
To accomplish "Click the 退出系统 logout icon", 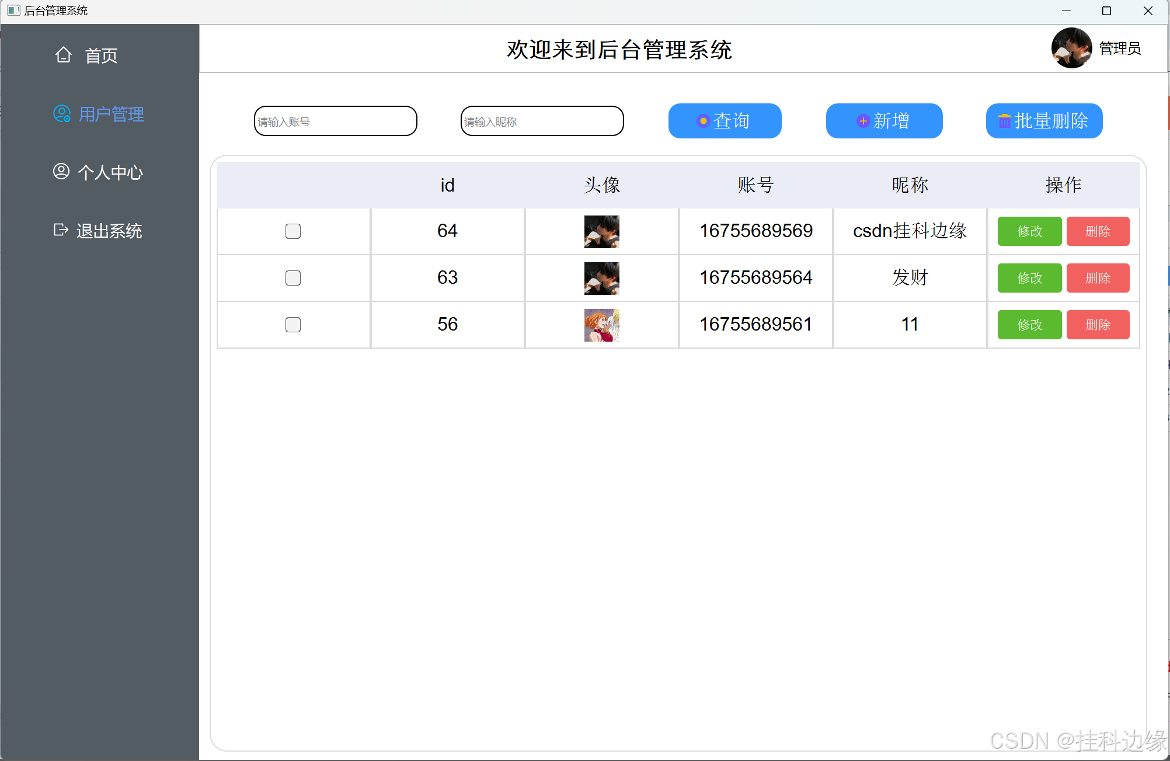I will click(61, 230).
